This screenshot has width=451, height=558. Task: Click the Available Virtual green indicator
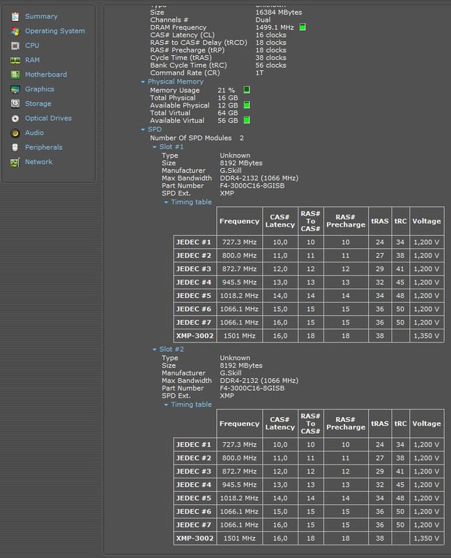(x=247, y=120)
